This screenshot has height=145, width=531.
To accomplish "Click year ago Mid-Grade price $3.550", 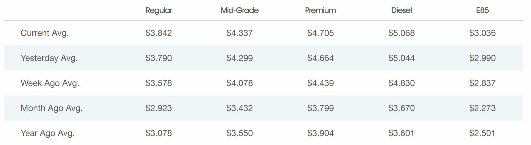I will 240,133.
